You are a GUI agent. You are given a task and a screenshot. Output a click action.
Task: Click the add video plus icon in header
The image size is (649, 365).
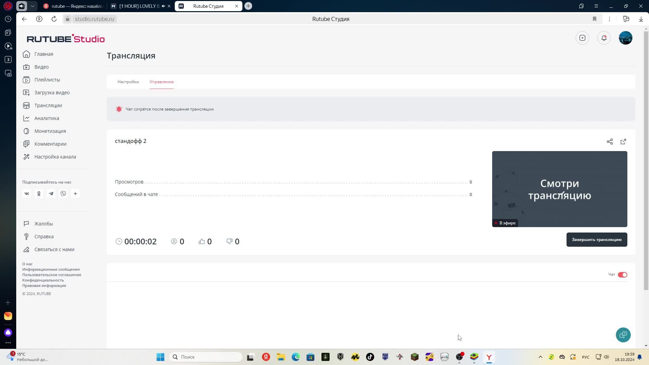coord(582,38)
